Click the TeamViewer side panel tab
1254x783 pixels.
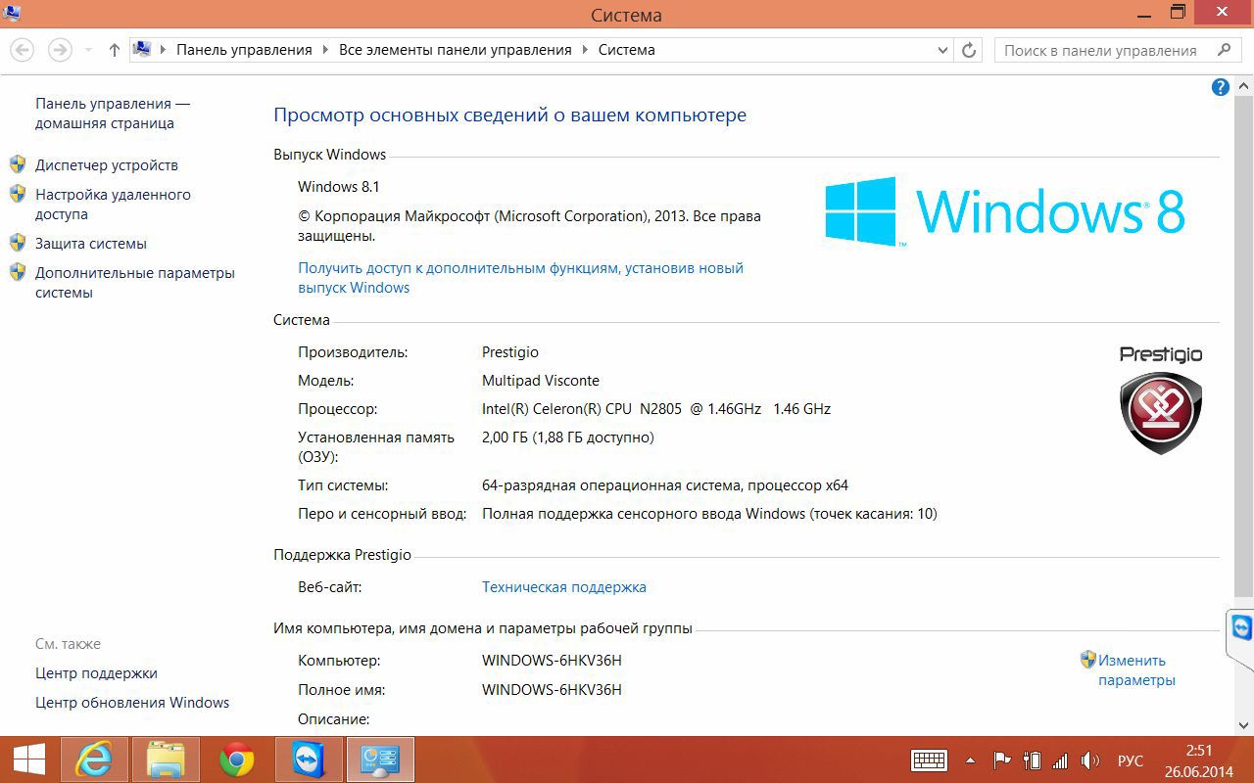point(1240,638)
